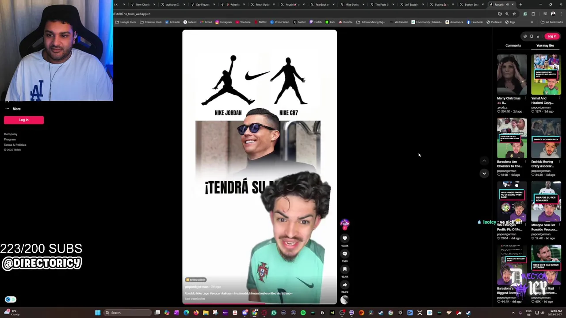Click the Green Screen effect tag
566x318 pixels.
pos(196,280)
